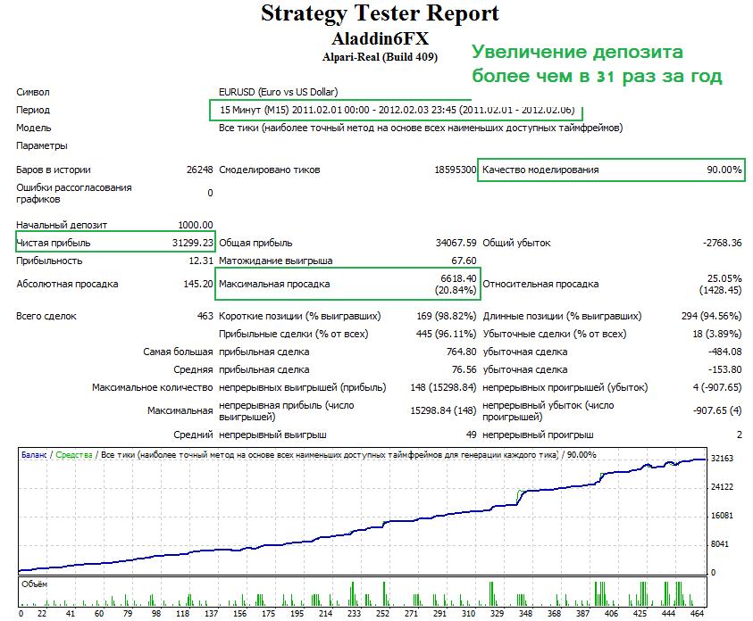Click the green deposit increase annotation text
Screen dimensions: 753x621
[596, 63]
